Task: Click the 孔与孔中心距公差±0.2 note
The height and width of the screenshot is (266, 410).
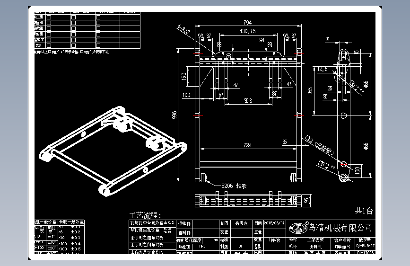Action: (x=152, y=223)
